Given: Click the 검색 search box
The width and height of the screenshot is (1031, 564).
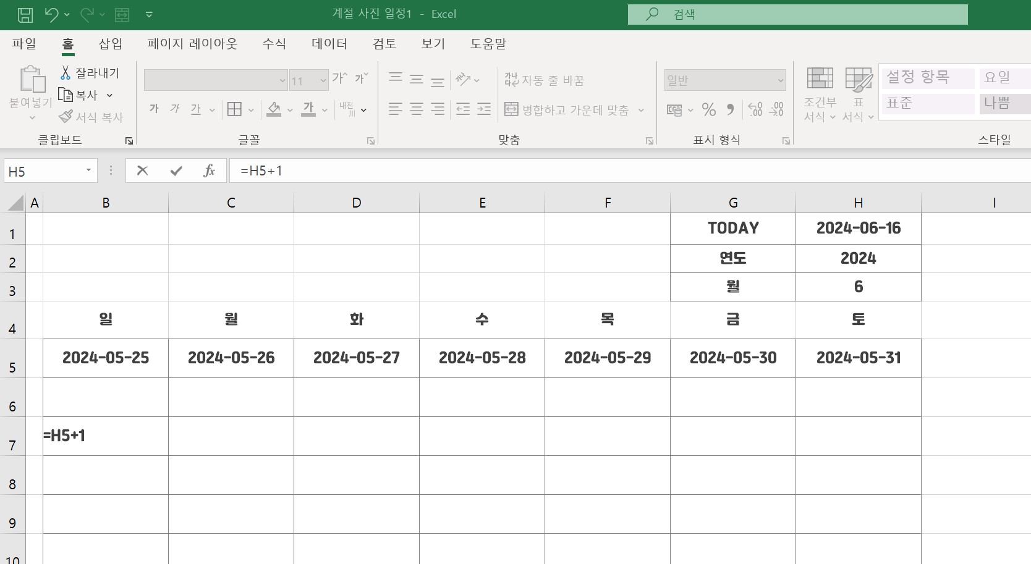Looking at the screenshot, I should [798, 14].
